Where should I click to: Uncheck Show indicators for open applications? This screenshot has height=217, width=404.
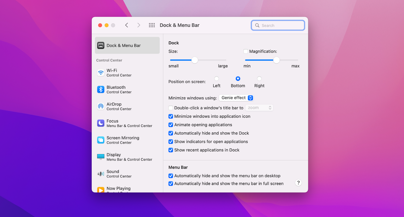pos(171,141)
